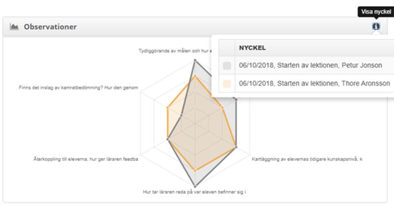Click the 'Hur tar läraren reda på' label
This screenshot has width=394, height=222.
(194, 192)
